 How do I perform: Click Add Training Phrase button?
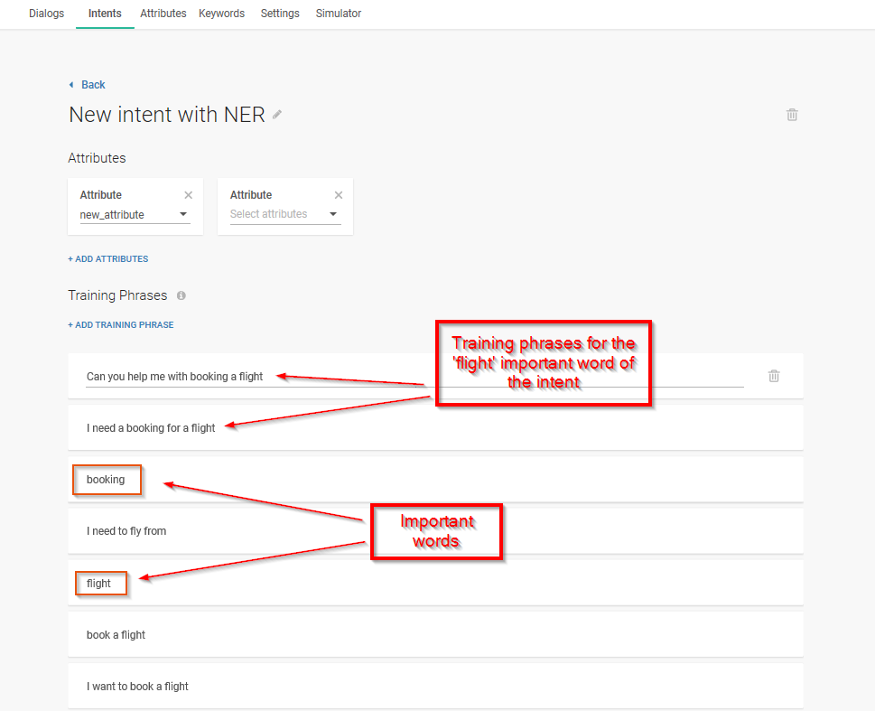pyautogui.click(x=120, y=325)
